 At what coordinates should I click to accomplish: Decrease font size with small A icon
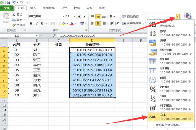click(x=85, y=16)
